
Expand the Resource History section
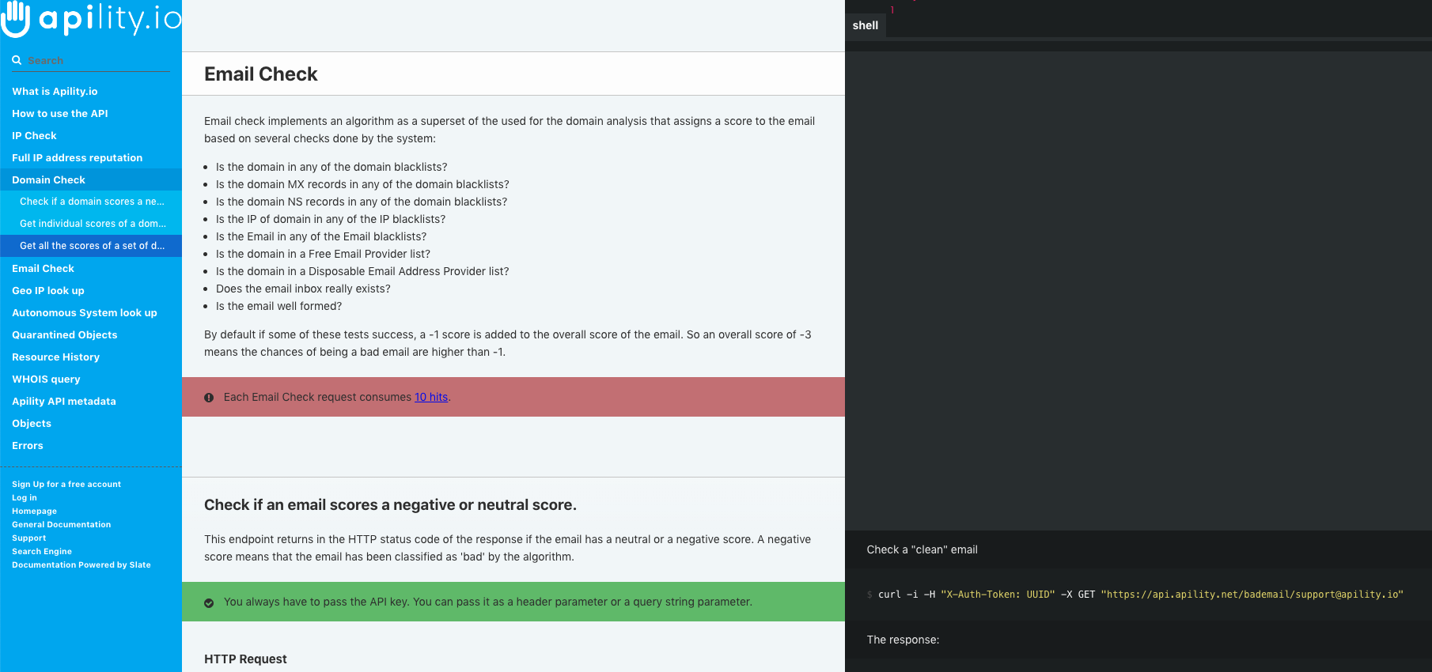click(55, 357)
